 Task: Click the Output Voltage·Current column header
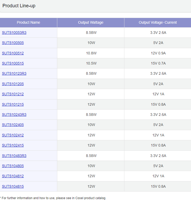[158, 22]
